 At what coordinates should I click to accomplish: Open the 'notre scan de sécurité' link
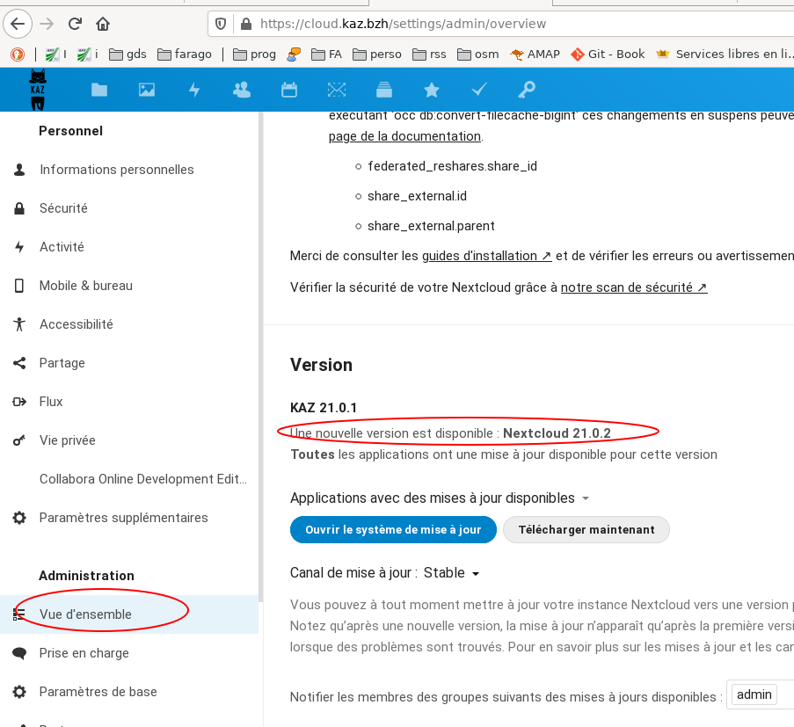pyautogui.click(x=633, y=287)
